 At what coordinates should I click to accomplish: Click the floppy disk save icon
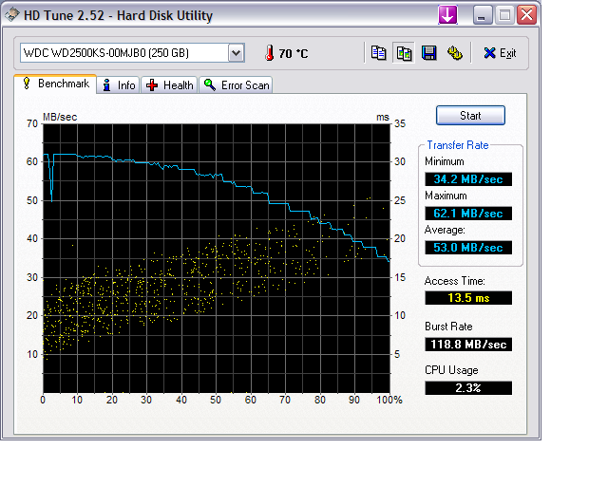[x=428, y=53]
